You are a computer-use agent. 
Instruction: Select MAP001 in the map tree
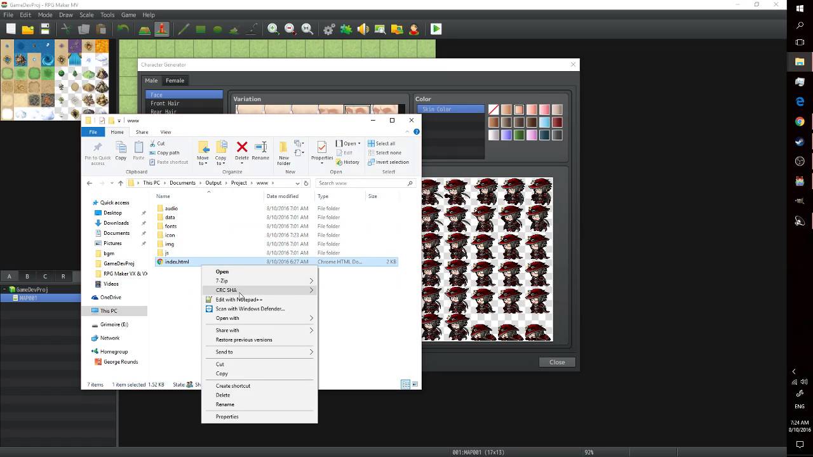tap(28, 298)
